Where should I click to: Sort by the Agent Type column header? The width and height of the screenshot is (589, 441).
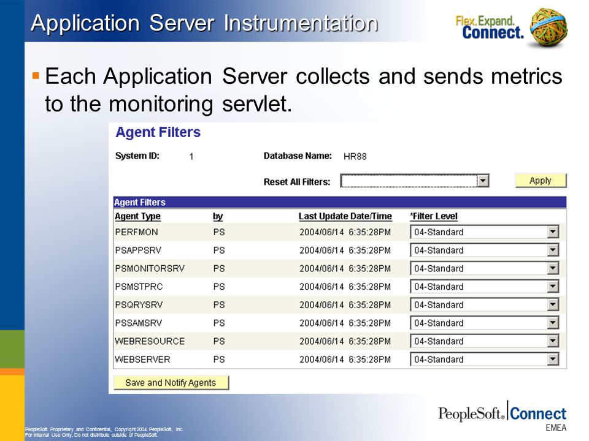137,216
